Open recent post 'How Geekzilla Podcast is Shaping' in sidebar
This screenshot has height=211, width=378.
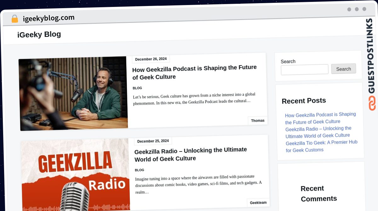point(320,118)
